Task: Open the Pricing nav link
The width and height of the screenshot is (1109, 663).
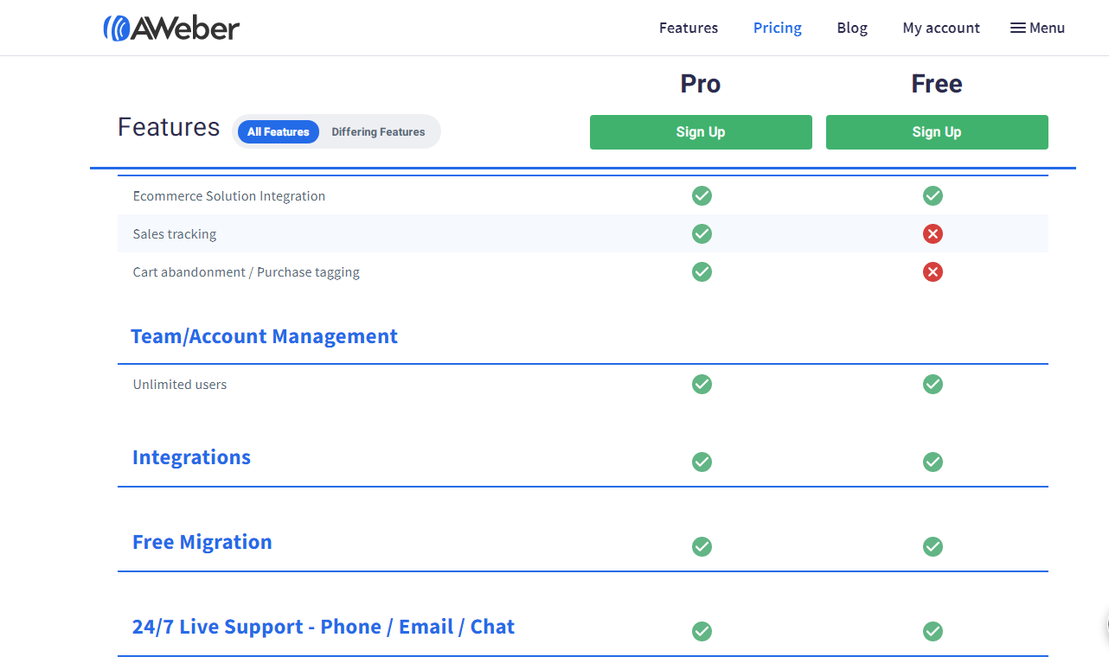Action: [778, 28]
